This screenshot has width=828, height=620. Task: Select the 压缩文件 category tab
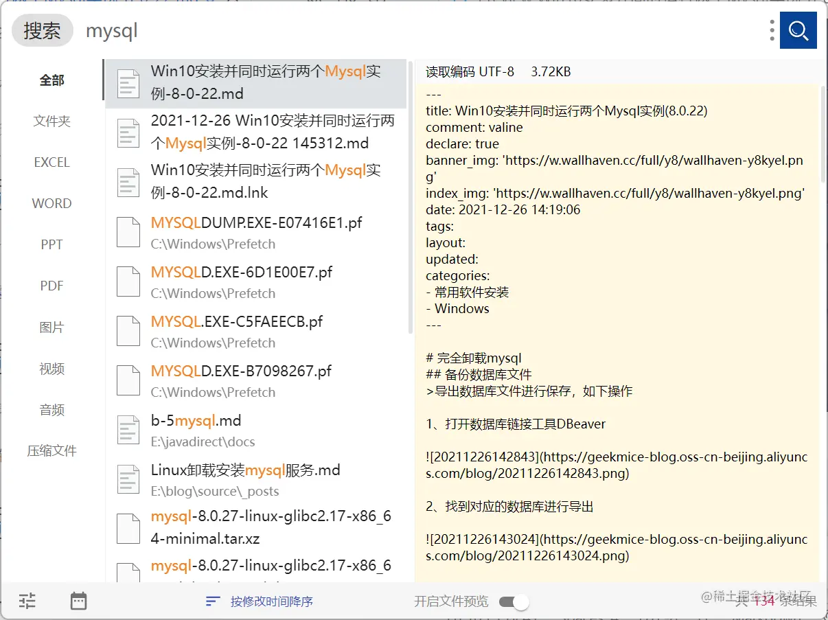[51, 451]
